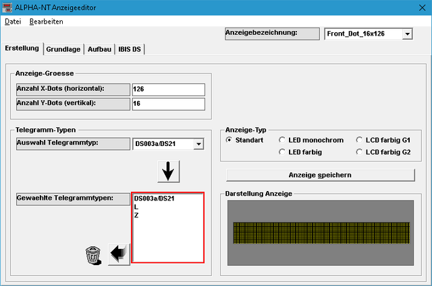This screenshot has width=432, height=286.
Task: Click the ALPHA-NT app icon in title bar
Action: (7, 7)
